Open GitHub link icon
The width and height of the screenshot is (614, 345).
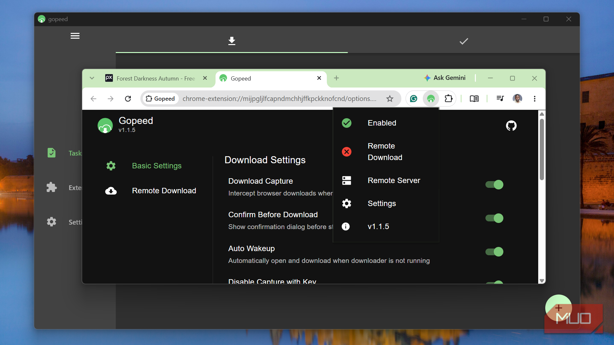click(x=511, y=126)
